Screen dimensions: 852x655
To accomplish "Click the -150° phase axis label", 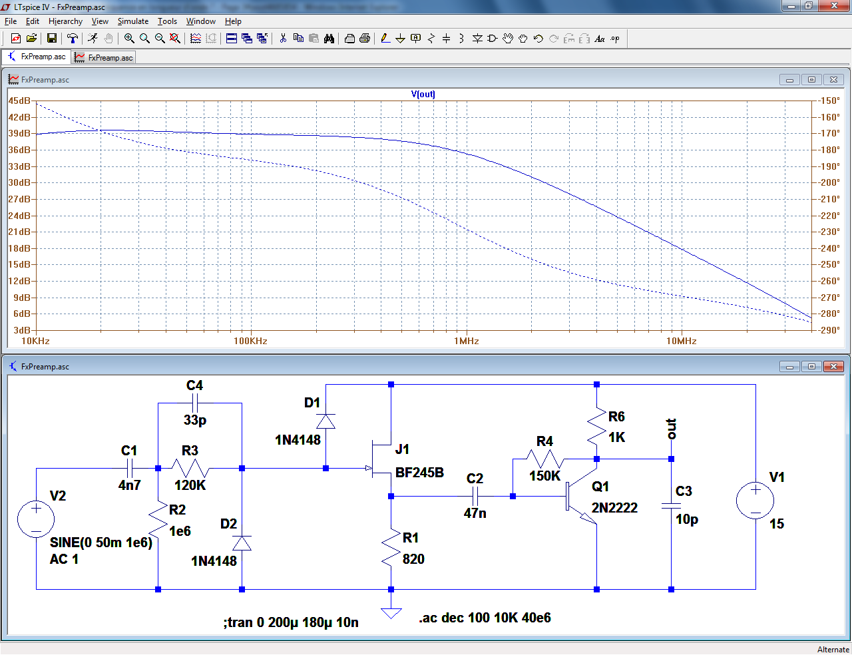I will click(830, 101).
